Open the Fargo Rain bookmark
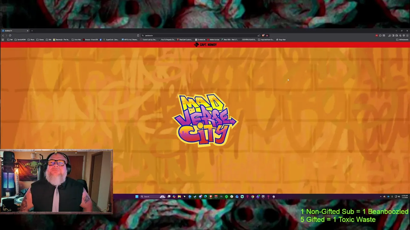The width and height of the screenshot is (410, 230). pyautogui.click(x=281, y=40)
